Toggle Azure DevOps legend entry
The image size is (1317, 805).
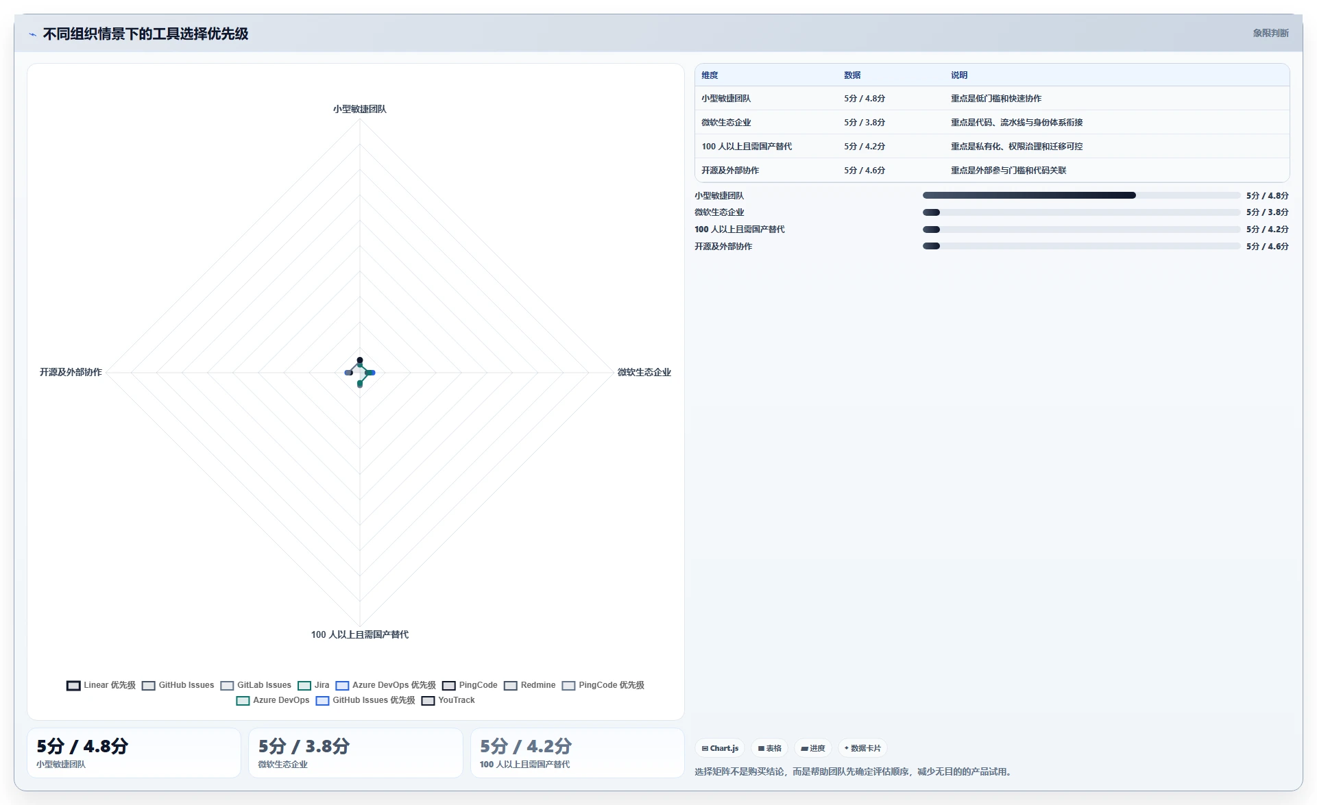tap(272, 701)
